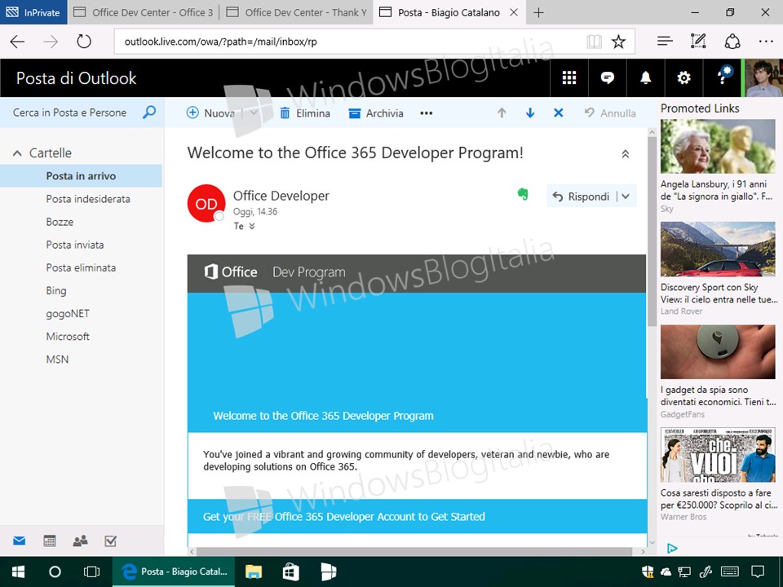Open notifications bell in Outlook header

coord(646,78)
